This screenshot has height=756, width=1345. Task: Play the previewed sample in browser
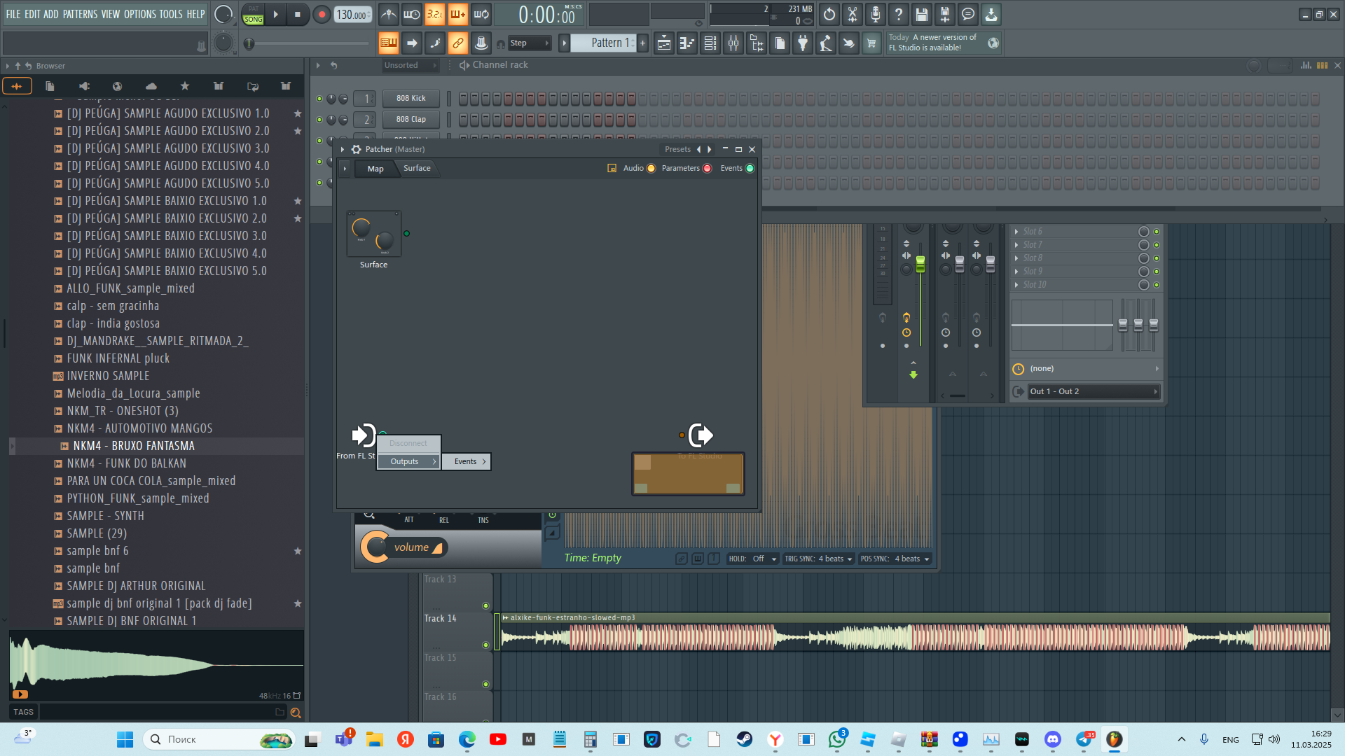click(x=20, y=694)
